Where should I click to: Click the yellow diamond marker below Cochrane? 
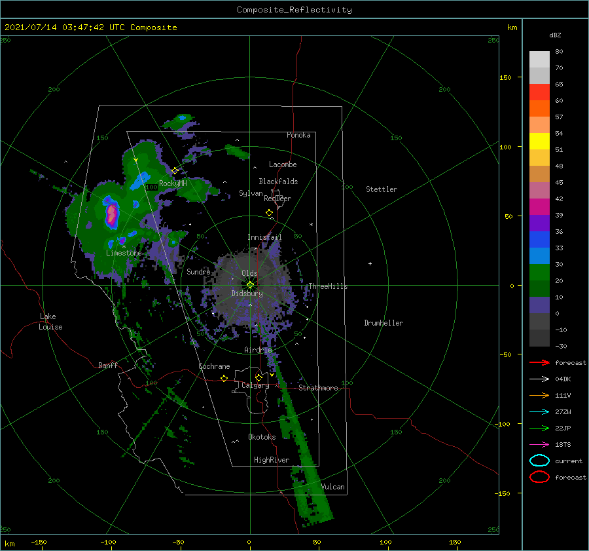pos(224,379)
